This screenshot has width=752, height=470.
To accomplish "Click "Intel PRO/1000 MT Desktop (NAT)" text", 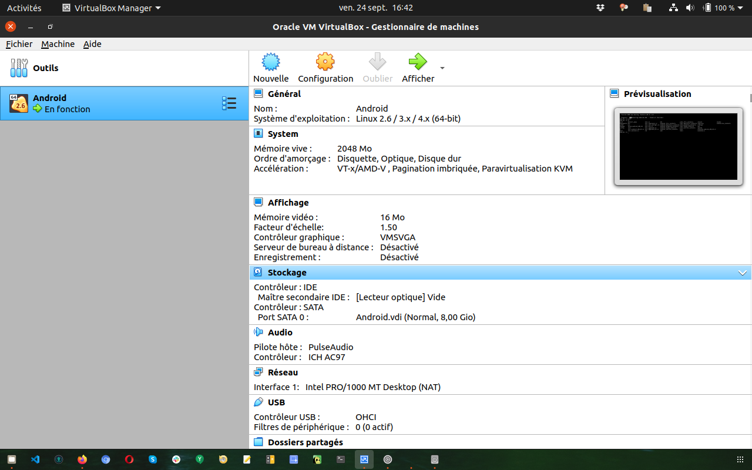I will coord(373,387).
